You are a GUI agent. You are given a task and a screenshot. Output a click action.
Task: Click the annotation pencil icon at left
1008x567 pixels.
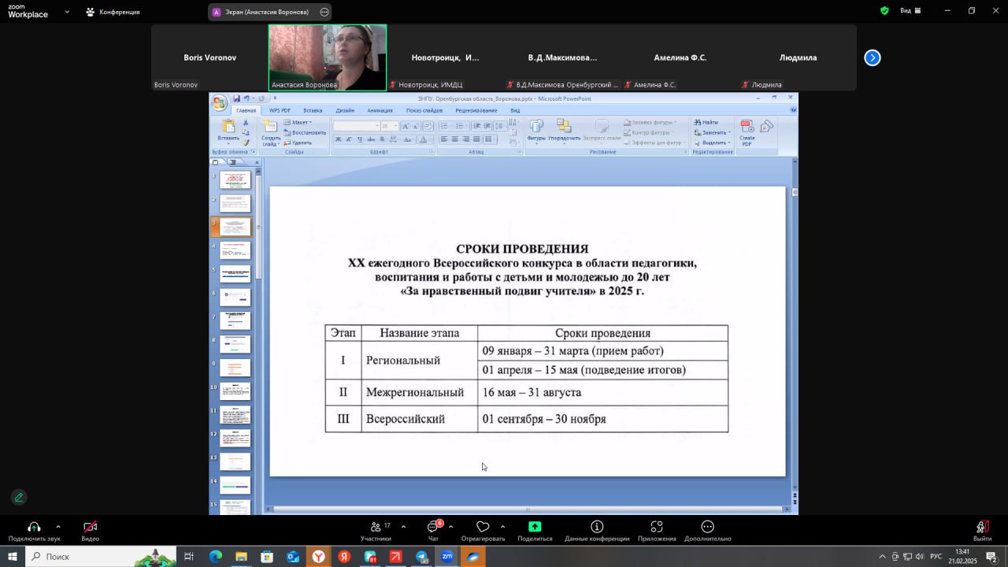(19, 497)
